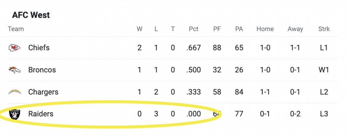Select the Raiders team name
The image size is (348, 137).
click(41, 114)
